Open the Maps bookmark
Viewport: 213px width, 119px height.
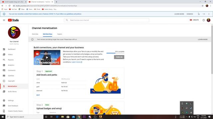[22, 9]
